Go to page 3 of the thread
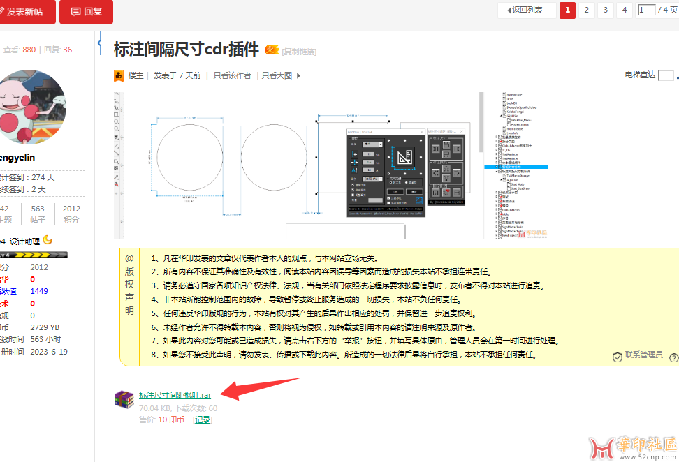 (x=606, y=10)
